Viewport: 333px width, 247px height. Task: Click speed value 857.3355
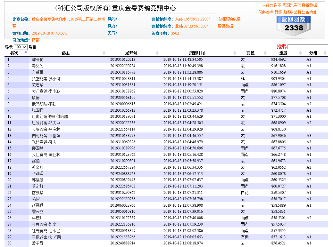click(x=279, y=230)
